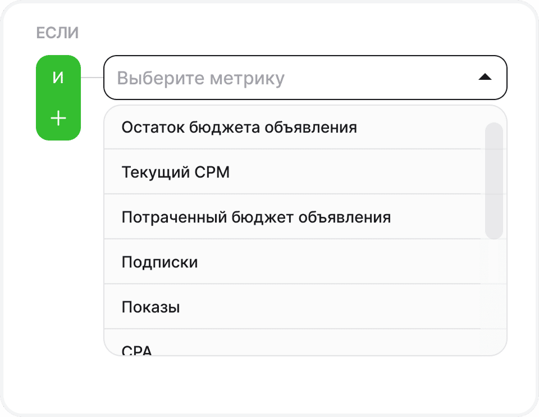Click the word Остаток in the first option
This screenshot has width=539, height=417.
coord(147,127)
